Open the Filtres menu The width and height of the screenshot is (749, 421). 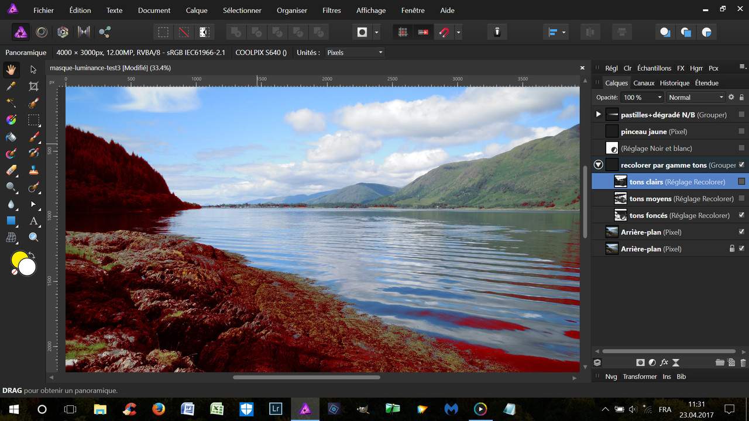[x=332, y=11]
